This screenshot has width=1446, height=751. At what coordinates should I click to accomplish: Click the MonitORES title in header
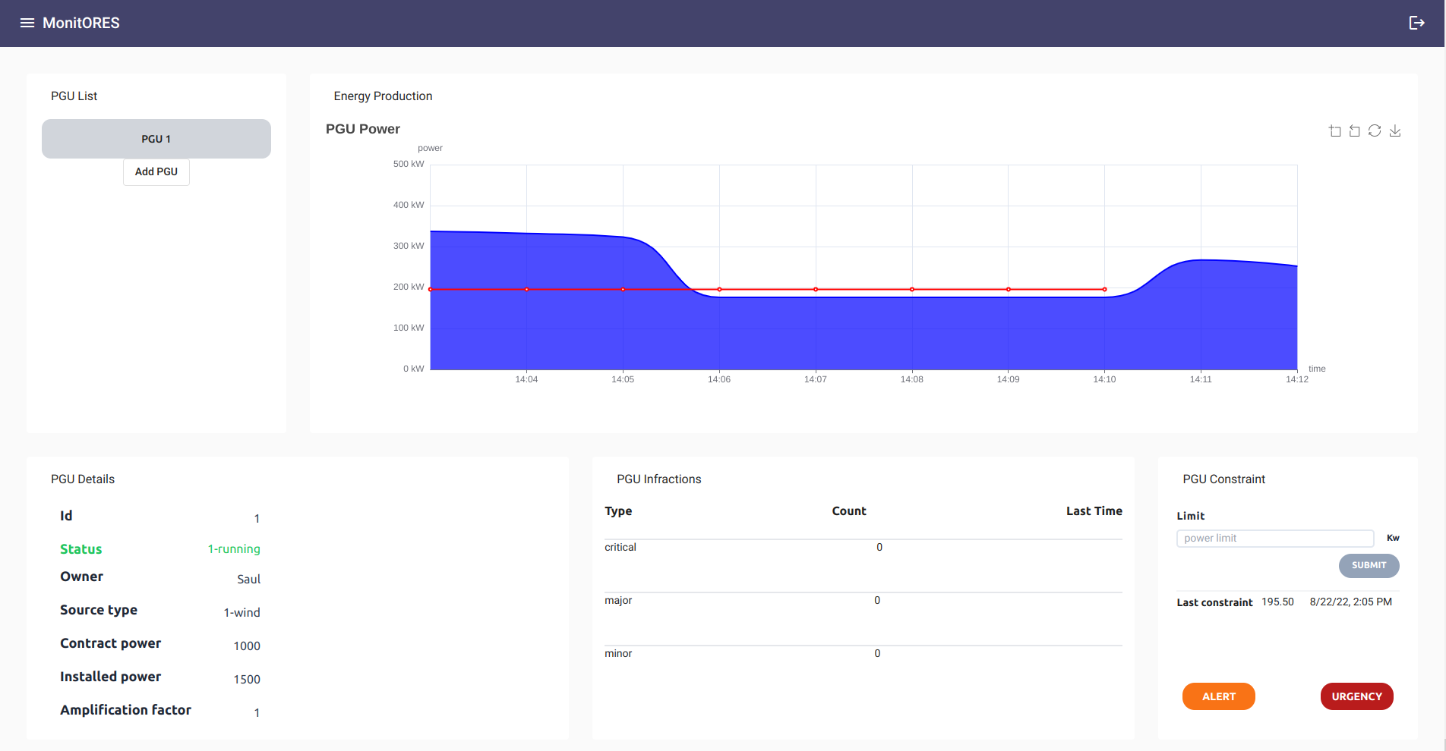[x=81, y=23]
